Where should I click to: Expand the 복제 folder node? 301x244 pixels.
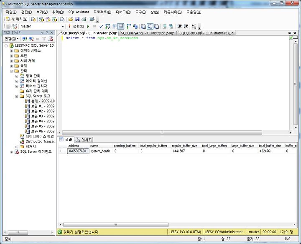[11, 66]
